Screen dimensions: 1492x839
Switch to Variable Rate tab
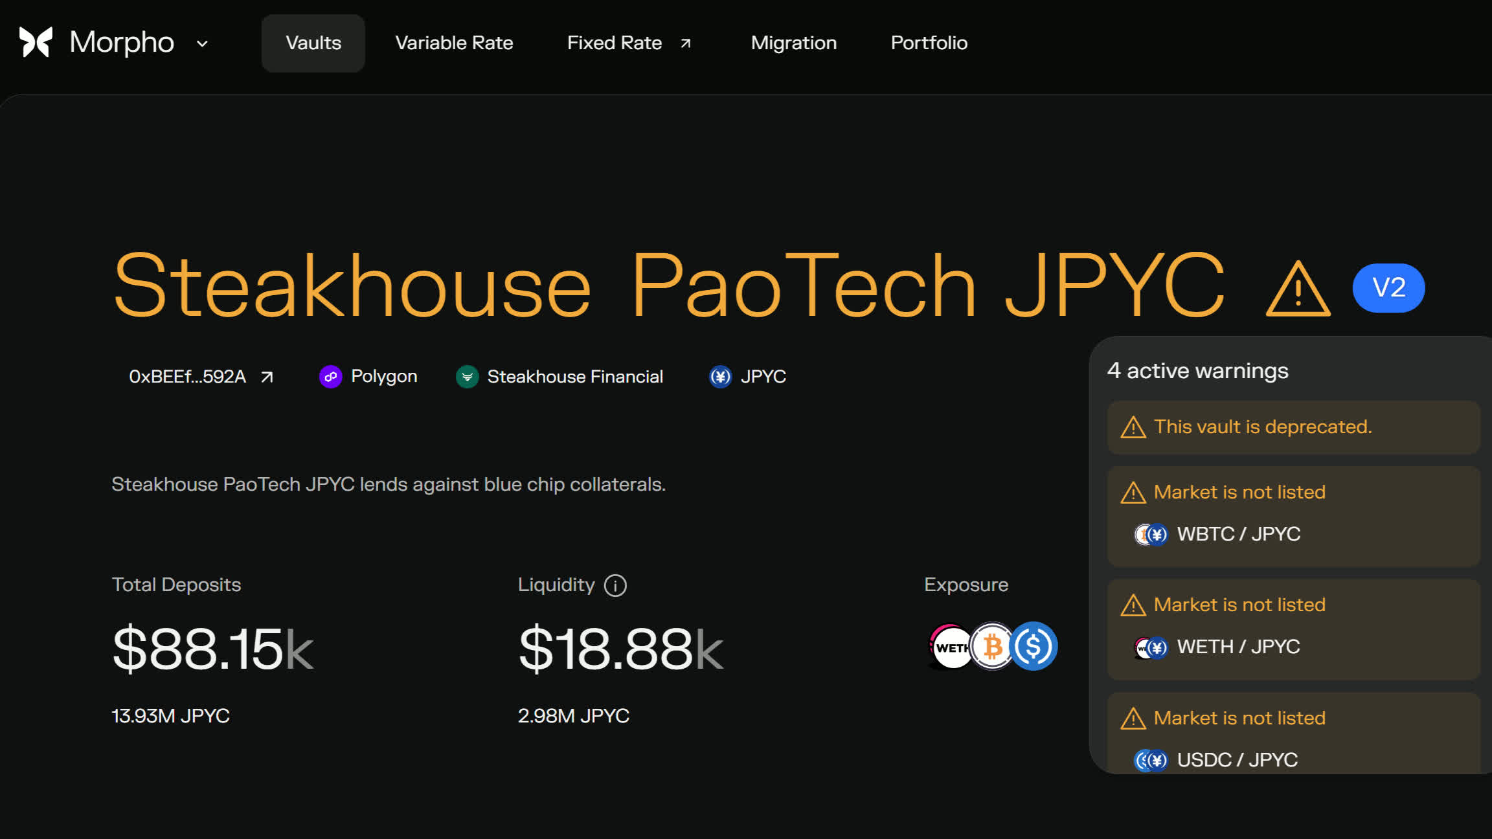click(454, 43)
